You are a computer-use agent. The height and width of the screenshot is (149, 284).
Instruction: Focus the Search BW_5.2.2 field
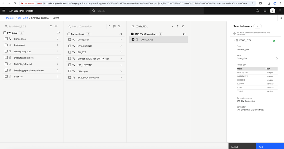[26, 26]
